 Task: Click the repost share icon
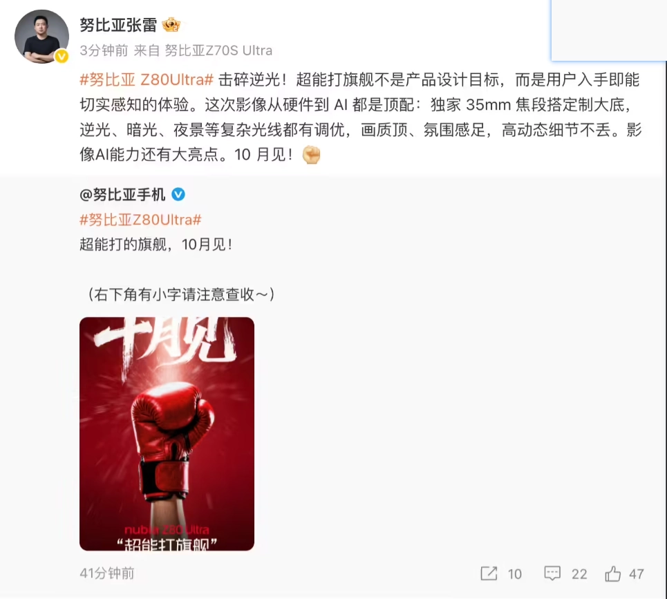pyautogui.click(x=489, y=573)
